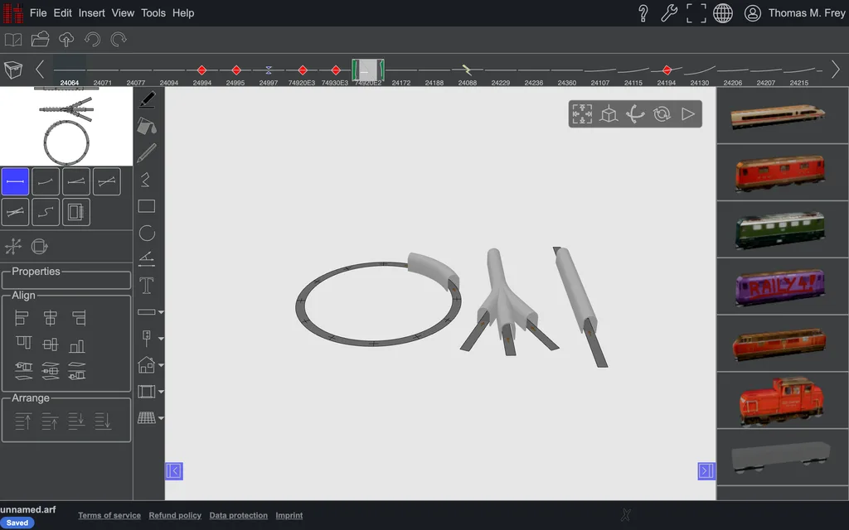Select the green electric locomotive
This screenshot has height=530, width=849.
pos(779,229)
